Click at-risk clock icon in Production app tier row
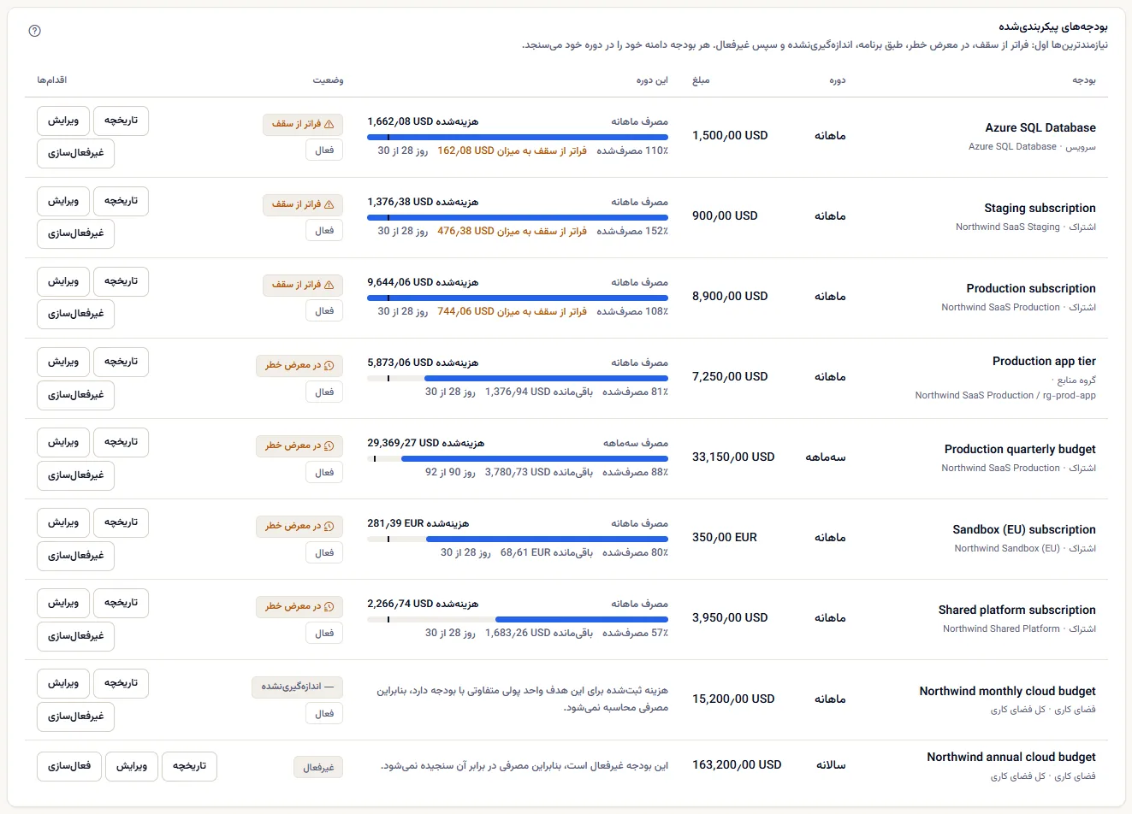The height and width of the screenshot is (814, 1132). click(x=329, y=365)
